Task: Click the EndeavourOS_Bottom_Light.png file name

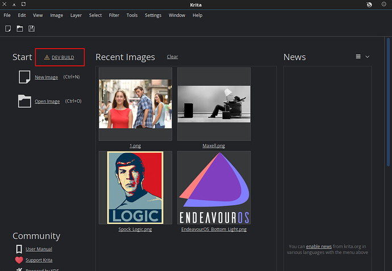Action: pos(214,229)
